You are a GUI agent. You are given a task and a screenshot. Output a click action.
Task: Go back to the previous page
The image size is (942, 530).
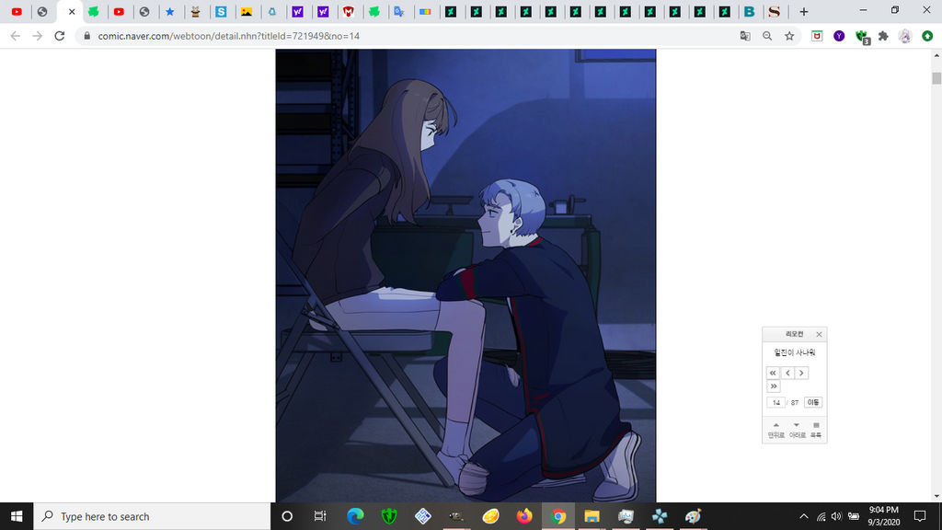point(16,36)
